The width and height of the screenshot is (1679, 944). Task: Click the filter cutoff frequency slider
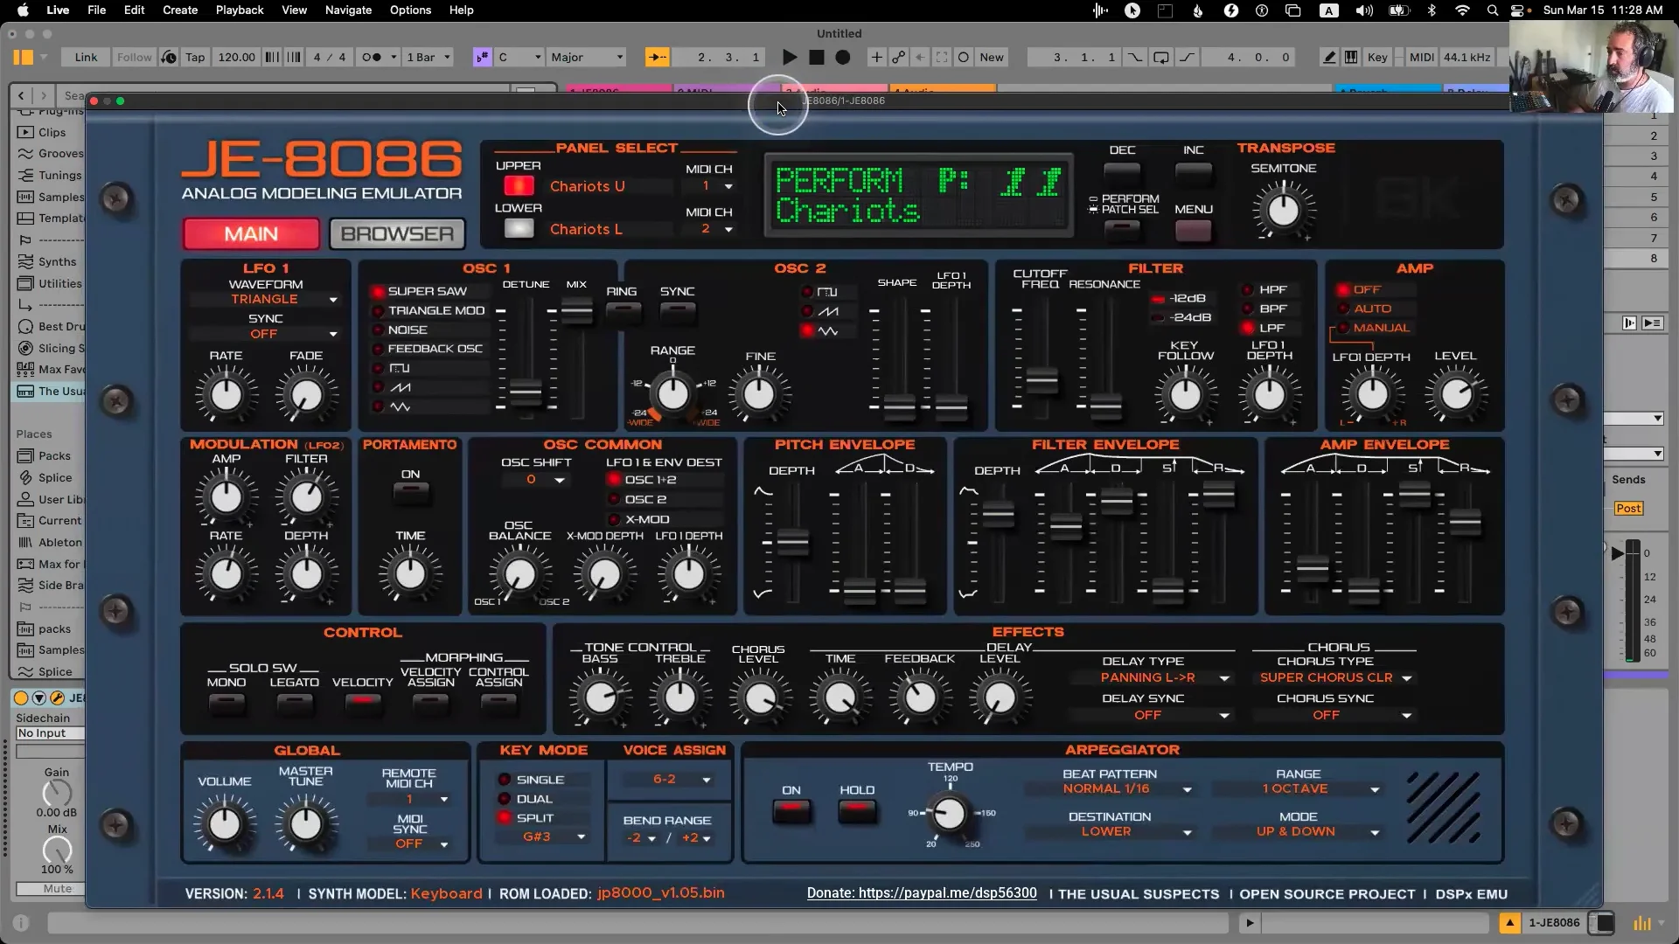click(1042, 381)
